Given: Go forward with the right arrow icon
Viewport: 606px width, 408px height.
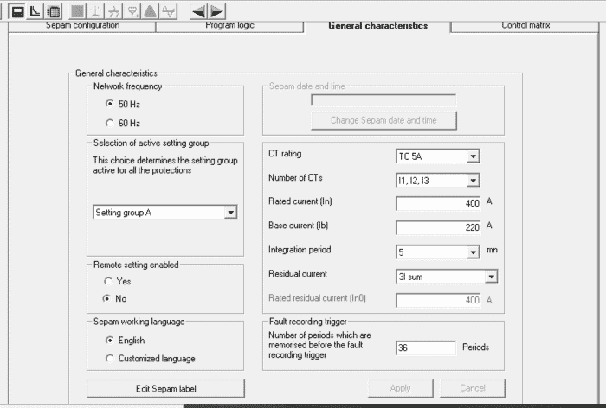Looking at the screenshot, I should (216, 11).
